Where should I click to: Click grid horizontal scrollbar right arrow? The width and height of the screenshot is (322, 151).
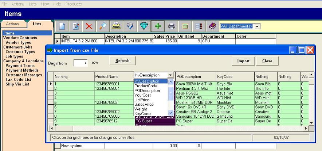point(306,128)
